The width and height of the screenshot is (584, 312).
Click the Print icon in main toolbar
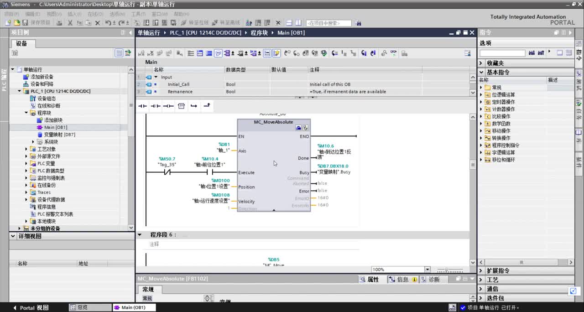point(59,22)
